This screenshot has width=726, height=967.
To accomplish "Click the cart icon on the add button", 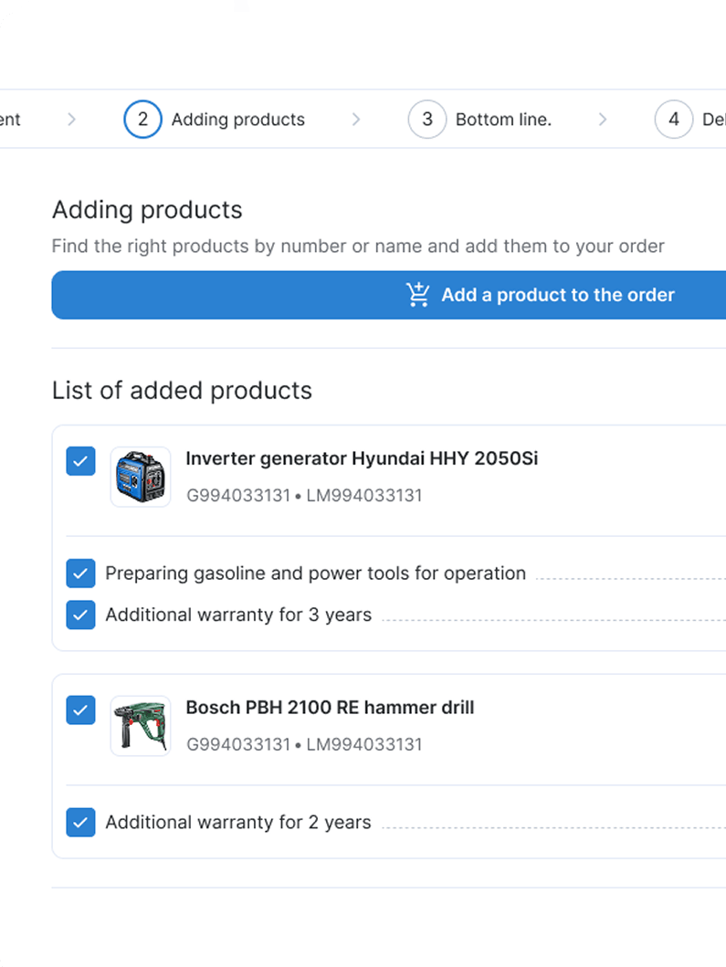I will (x=417, y=295).
